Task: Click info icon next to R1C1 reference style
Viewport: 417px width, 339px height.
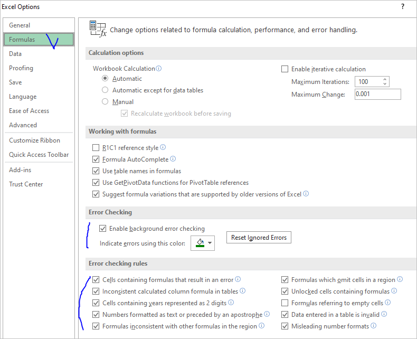Action: point(163,147)
